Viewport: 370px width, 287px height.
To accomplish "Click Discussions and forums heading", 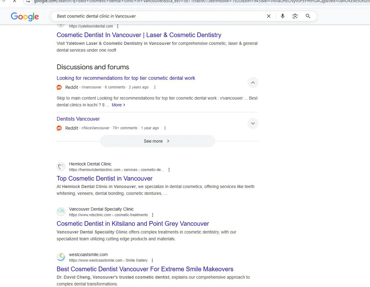I will click(93, 67).
